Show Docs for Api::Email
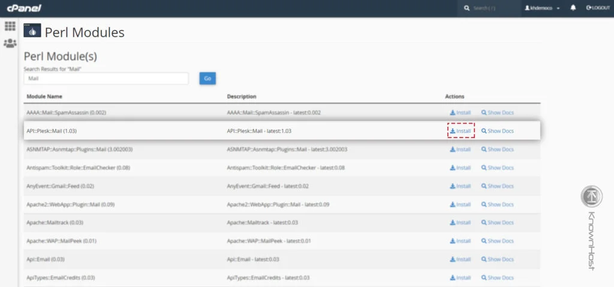This screenshot has height=287, width=614. 497,259
